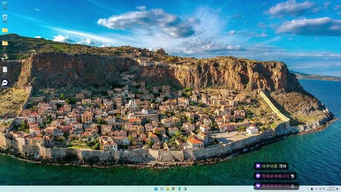Open the This PC desktop icon
Viewport: 341px width, 192px height.
pyautogui.click(x=5, y=5)
